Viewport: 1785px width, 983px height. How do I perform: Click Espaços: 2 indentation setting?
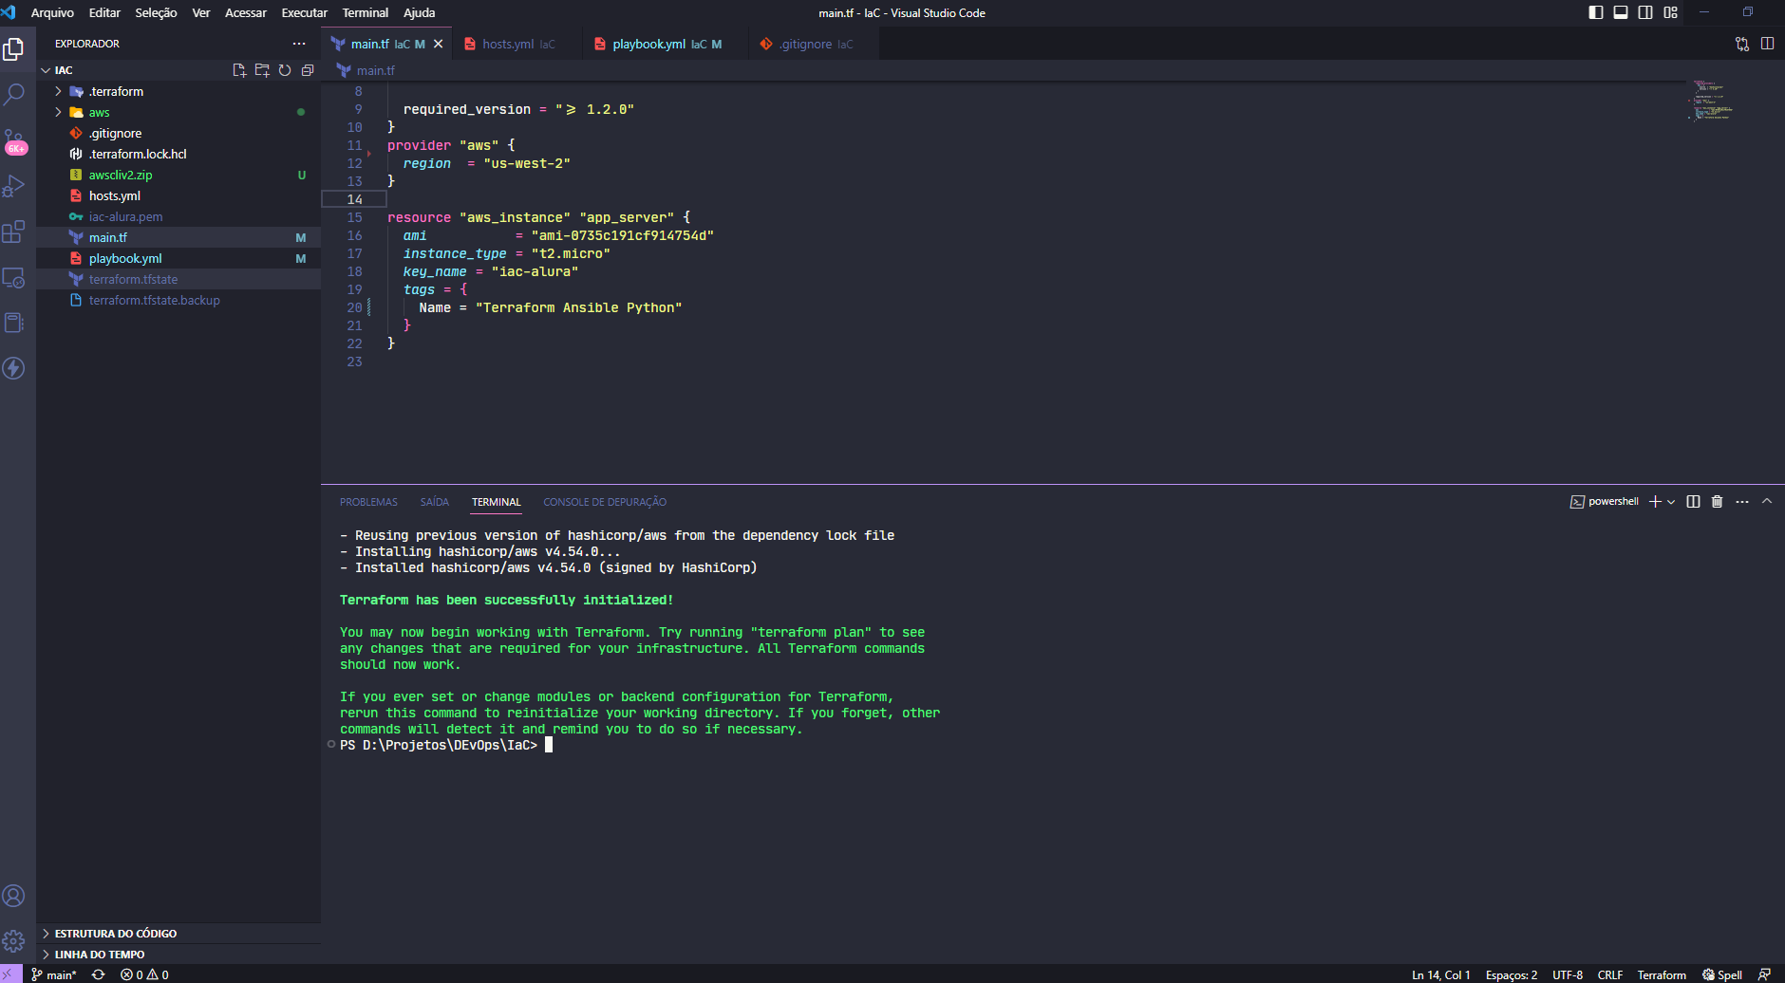click(x=1512, y=974)
